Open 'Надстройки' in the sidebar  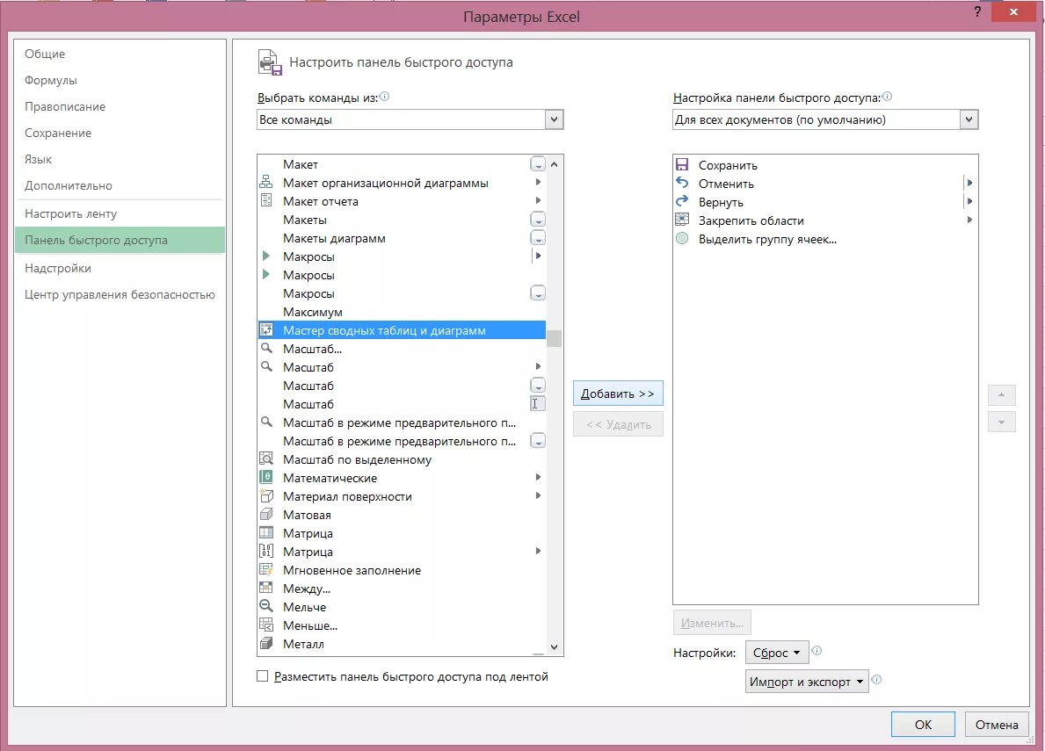coord(120,268)
